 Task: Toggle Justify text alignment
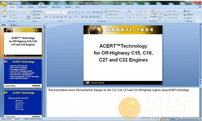click(x=94, y=17)
